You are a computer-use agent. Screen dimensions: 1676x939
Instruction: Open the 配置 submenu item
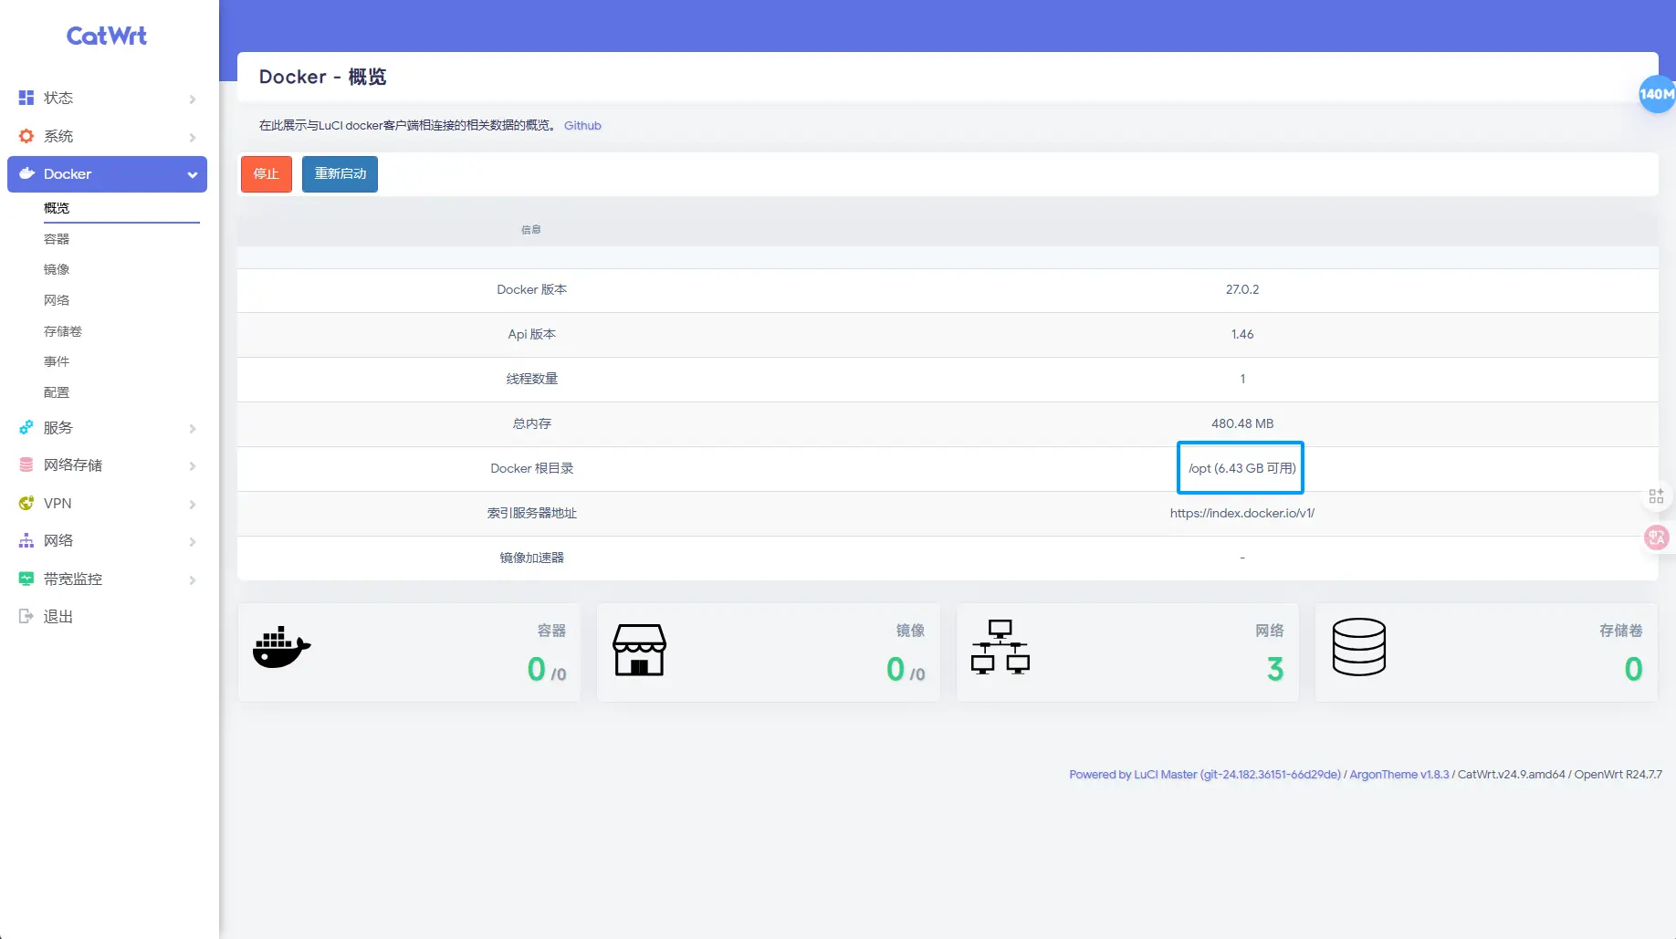tap(57, 392)
